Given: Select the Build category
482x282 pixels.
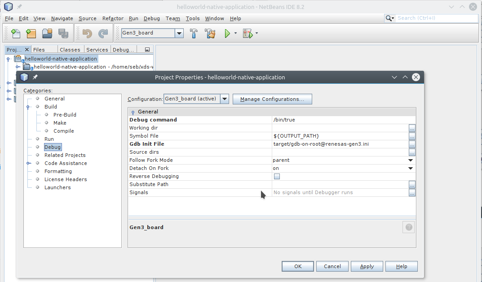Looking at the screenshot, I should pos(51,107).
